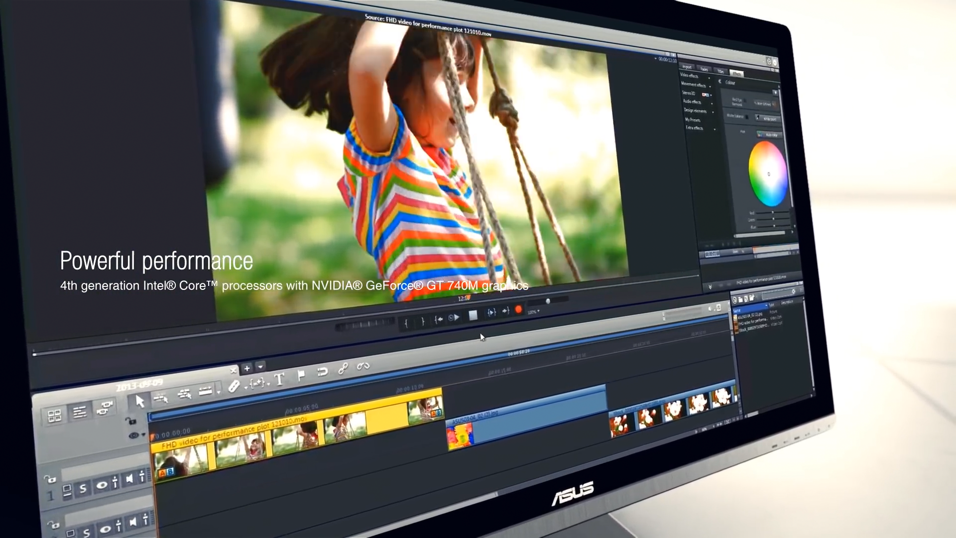The width and height of the screenshot is (956, 538).
Task: Play the preview video
Action: tap(454, 318)
